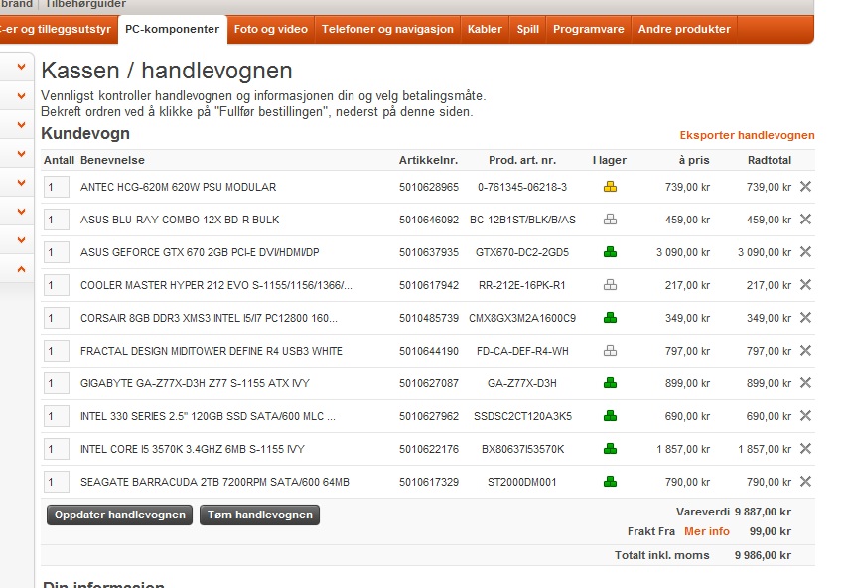Open the Andre produkter tab

click(x=684, y=29)
